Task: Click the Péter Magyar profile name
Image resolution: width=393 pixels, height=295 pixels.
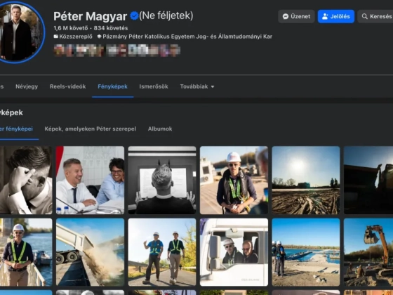Action: [91, 17]
